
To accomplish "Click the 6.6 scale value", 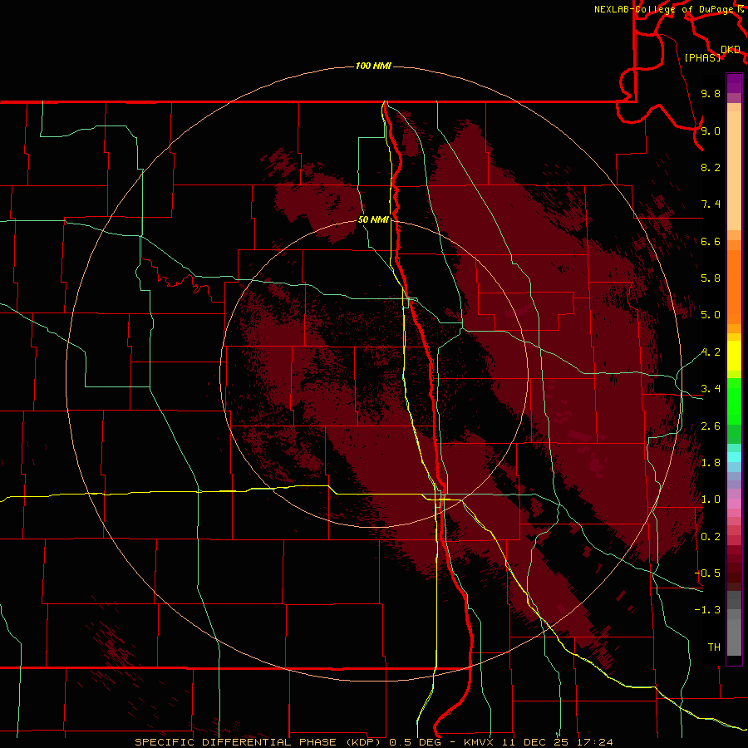I will tap(711, 241).
